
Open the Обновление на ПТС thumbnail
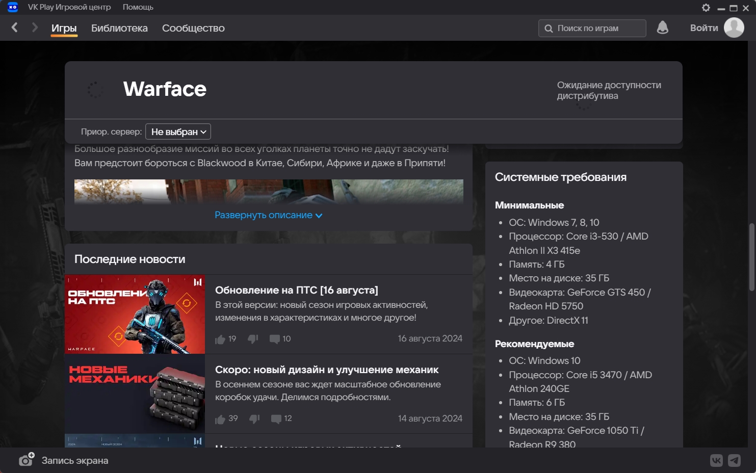pos(135,314)
